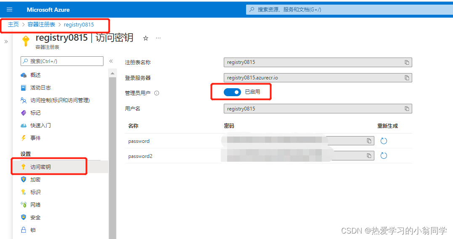Toggle the 管理员用户 admin user switch
The height and width of the screenshot is (239, 453).
[x=232, y=92]
